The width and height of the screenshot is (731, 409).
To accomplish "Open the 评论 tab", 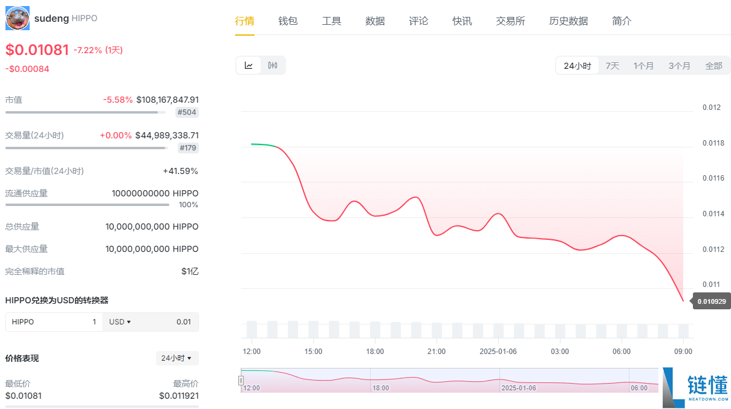I will click(418, 21).
